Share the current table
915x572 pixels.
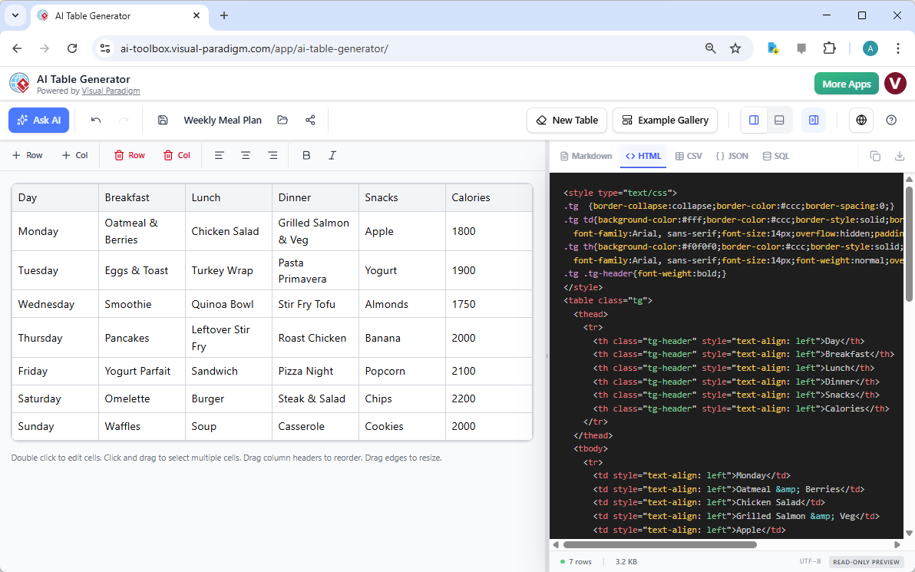(x=310, y=120)
